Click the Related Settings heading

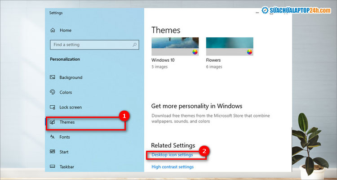(x=173, y=145)
